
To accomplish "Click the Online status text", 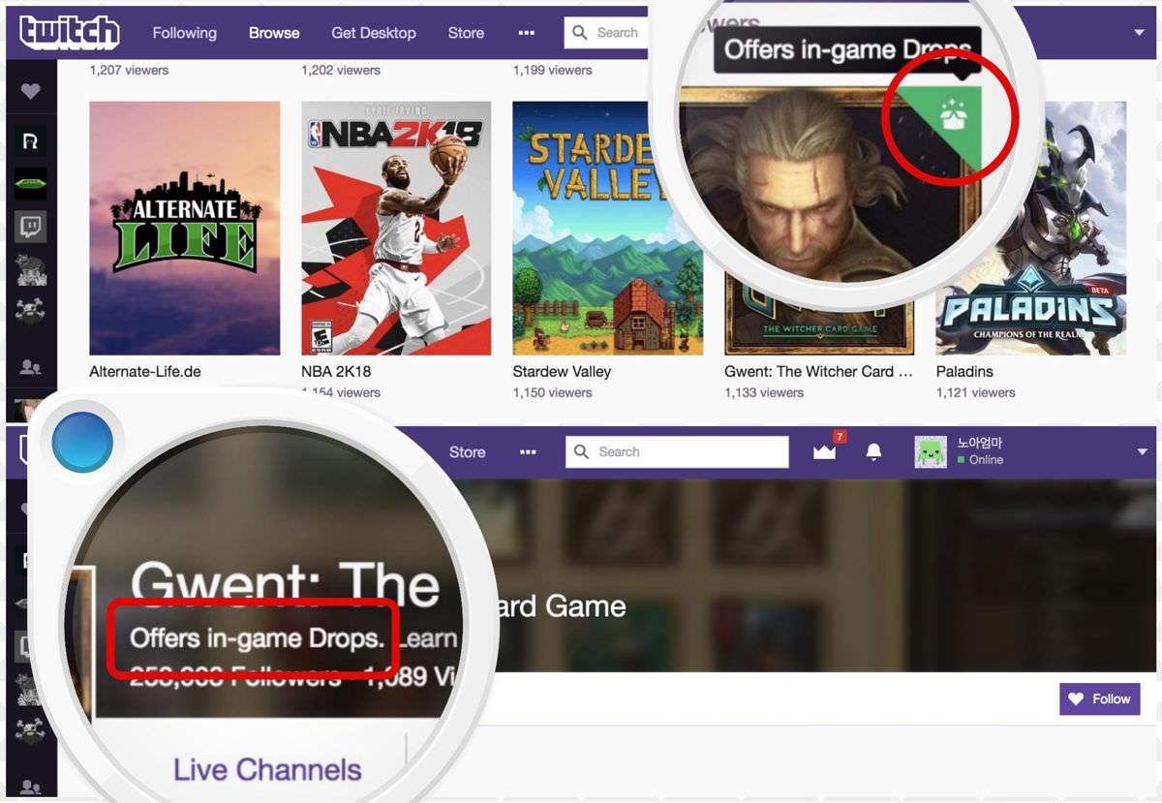I will 986,460.
